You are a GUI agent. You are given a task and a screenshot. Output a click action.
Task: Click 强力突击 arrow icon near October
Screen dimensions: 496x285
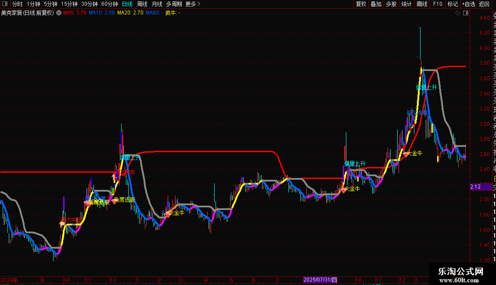pos(62,223)
